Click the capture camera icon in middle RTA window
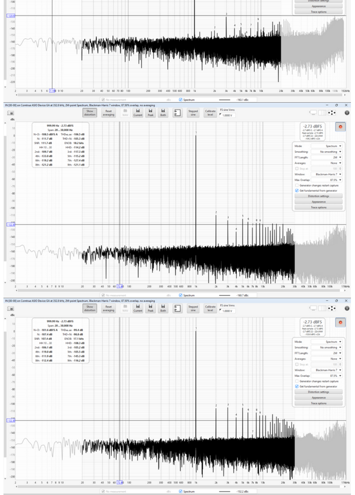 point(11,112)
